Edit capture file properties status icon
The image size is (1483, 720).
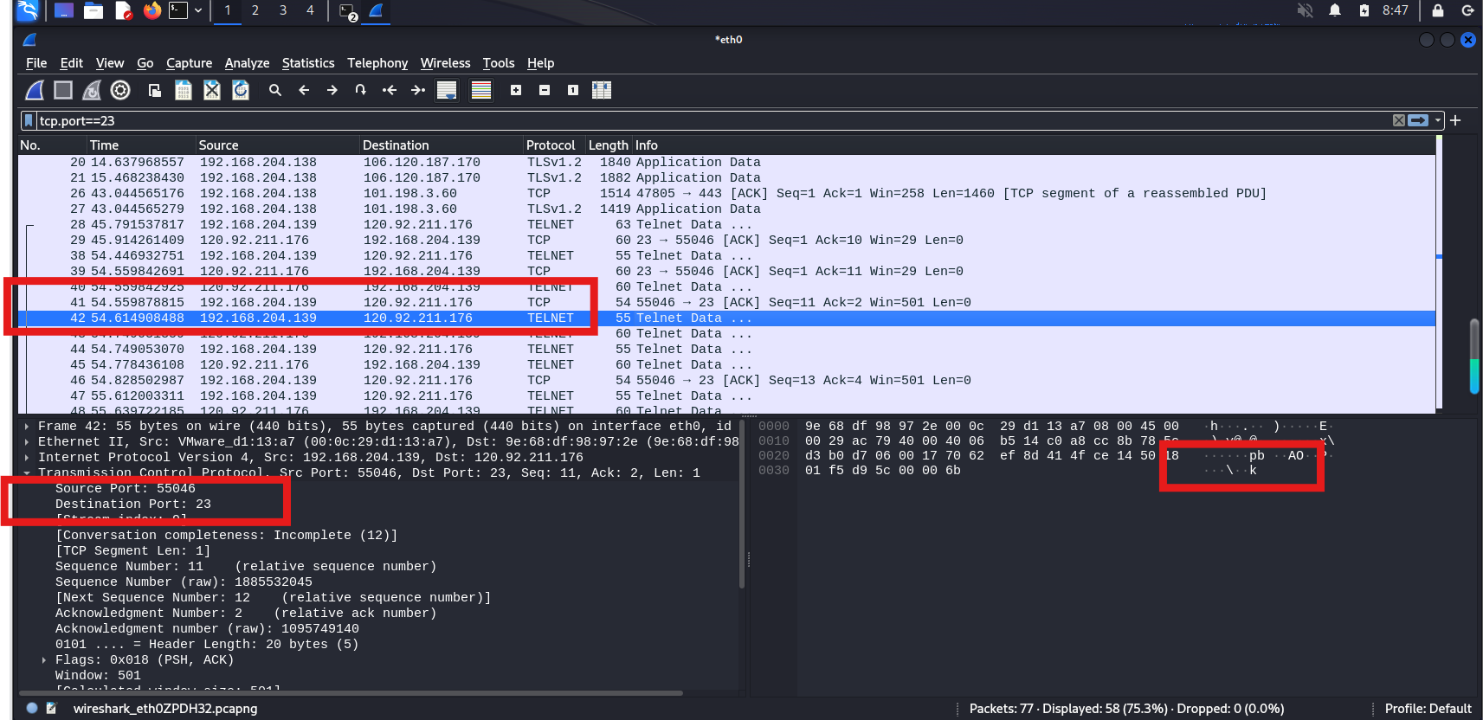click(51, 708)
